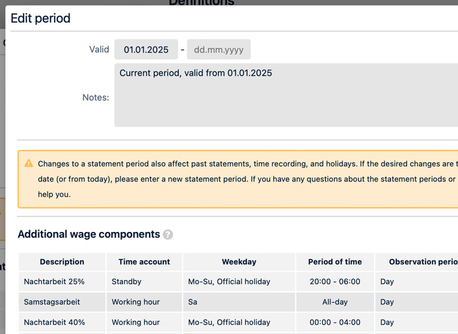The image size is (458, 334).
Task: Click the Sa weekday cell
Action: pos(193,302)
